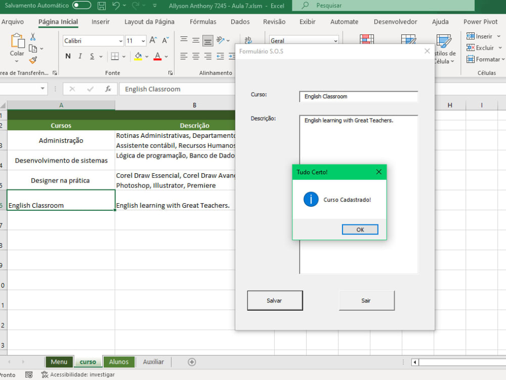
Task: Open the font size dropdown showing 11
Action: coord(143,41)
